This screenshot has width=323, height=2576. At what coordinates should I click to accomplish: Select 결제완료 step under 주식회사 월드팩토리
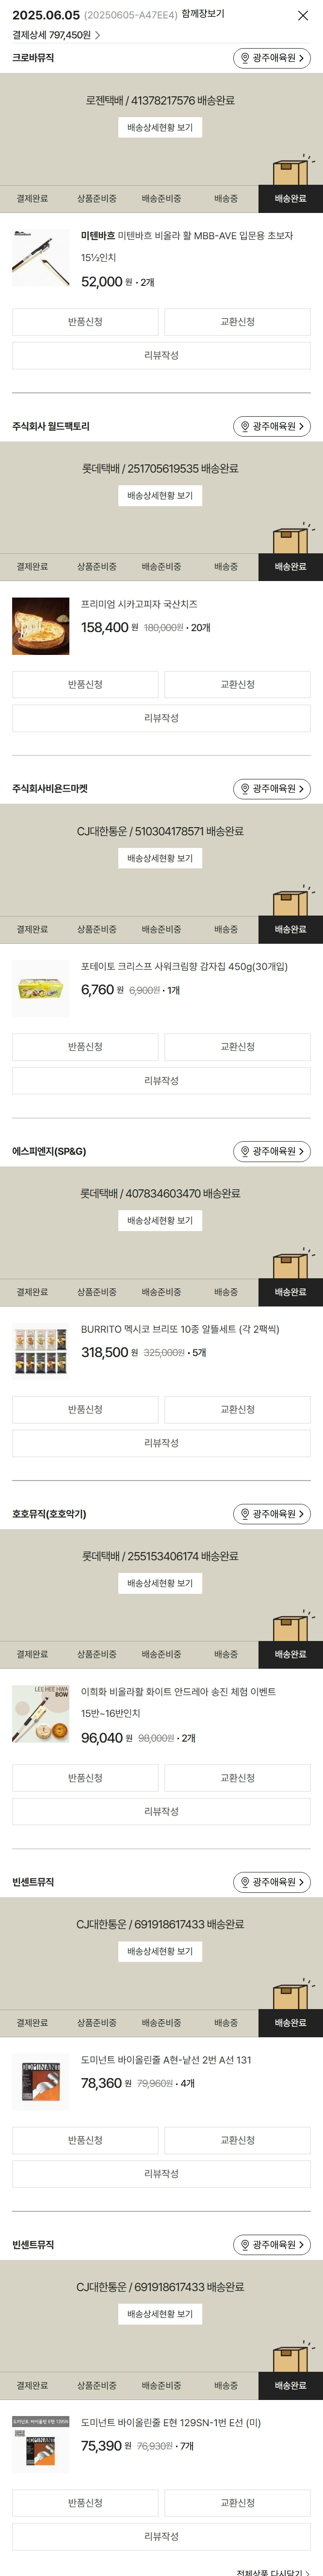click(32, 567)
